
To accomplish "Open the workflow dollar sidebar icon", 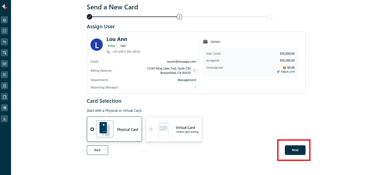I will pyautogui.click(x=4, y=53).
